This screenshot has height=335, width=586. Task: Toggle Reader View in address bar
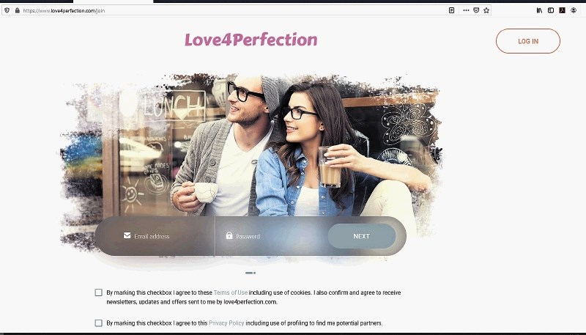pyautogui.click(x=451, y=11)
